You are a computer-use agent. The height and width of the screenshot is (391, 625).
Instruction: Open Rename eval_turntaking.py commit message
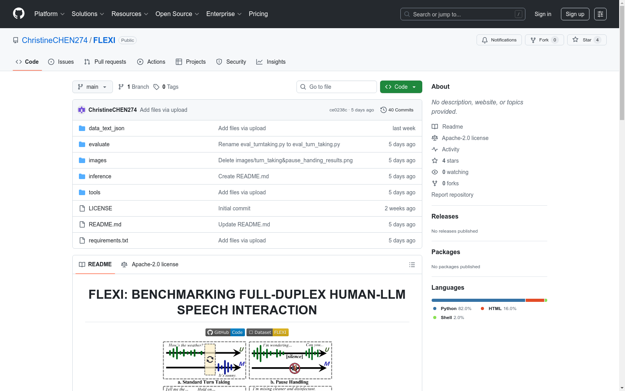tap(279, 144)
